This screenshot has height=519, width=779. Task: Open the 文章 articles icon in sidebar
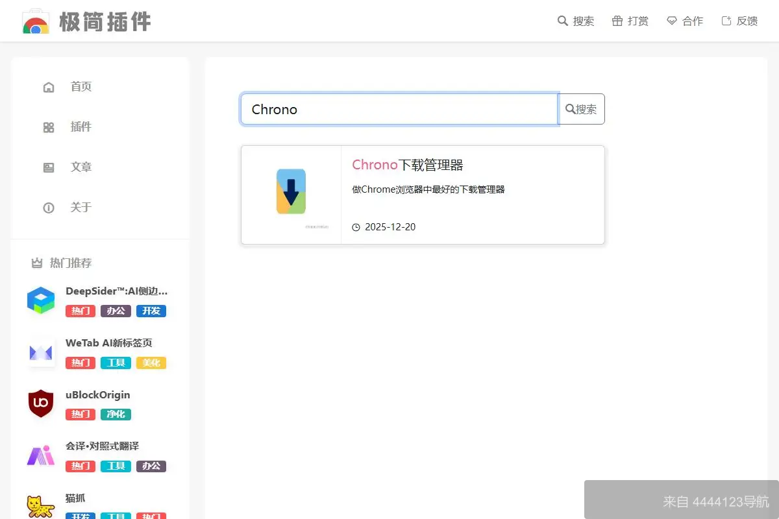coord(48,167)
